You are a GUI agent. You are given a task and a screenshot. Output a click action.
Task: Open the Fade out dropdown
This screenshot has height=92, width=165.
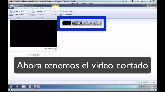coord(25,15)
